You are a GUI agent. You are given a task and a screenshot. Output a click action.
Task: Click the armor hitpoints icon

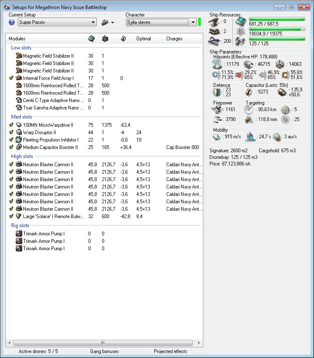249,64
